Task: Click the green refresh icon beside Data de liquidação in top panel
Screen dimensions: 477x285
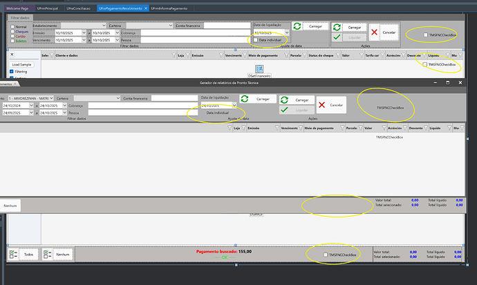Action: pyautogui.click(x=297, y=26)
